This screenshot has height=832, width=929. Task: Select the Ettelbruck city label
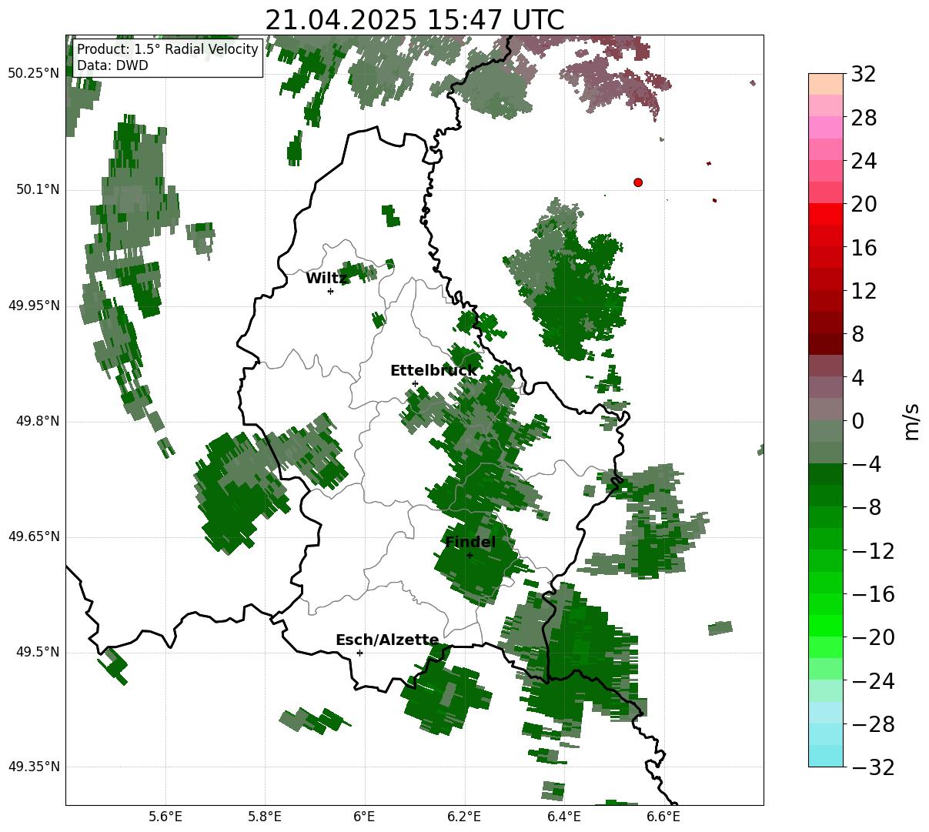point(433,371)
